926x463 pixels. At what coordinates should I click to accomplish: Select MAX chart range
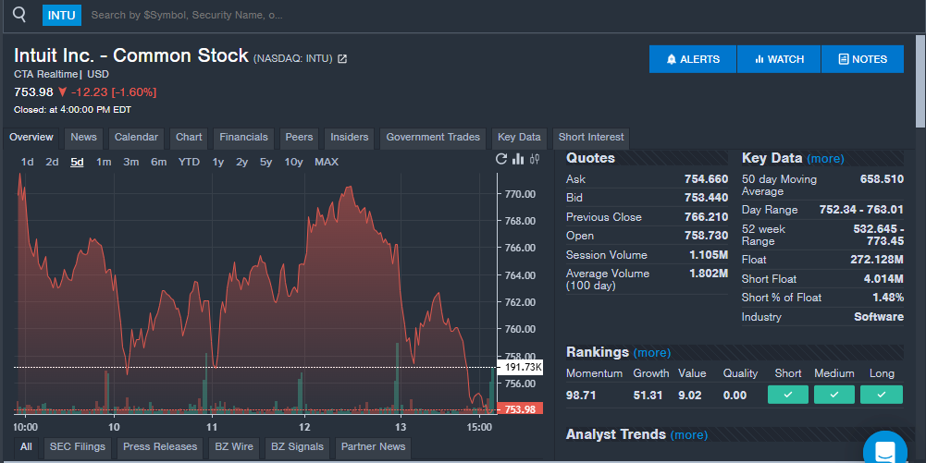pos(327,163)
